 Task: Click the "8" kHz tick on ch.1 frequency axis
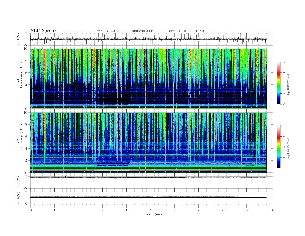(x=27, y=61)
